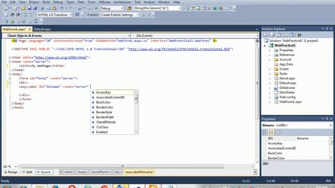Click the editor horizontal scrollbar thumb
The image size is (335, 188).
tap(122, 166)
